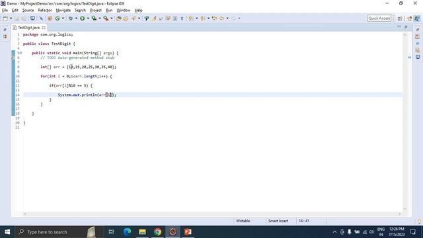423x238 pixels.
Task: Close the TestDigit.java tab
Action: [x=44, y=28]
